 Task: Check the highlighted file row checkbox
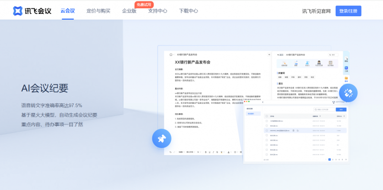tap(267, 131)
